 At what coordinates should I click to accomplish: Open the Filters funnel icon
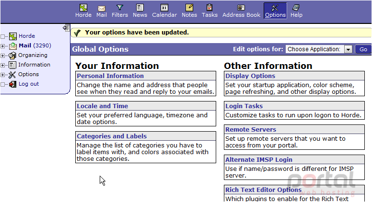(x=120, y=8)
